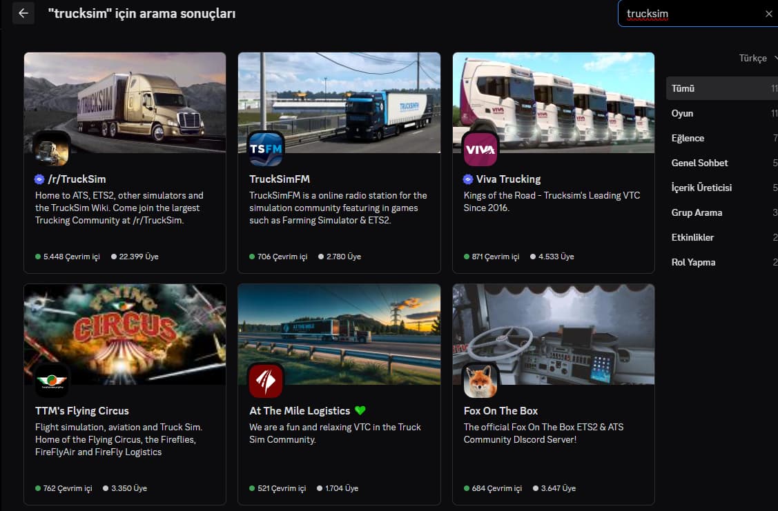Open the /r/TruckSim server avatar icon

coord(52,149)
